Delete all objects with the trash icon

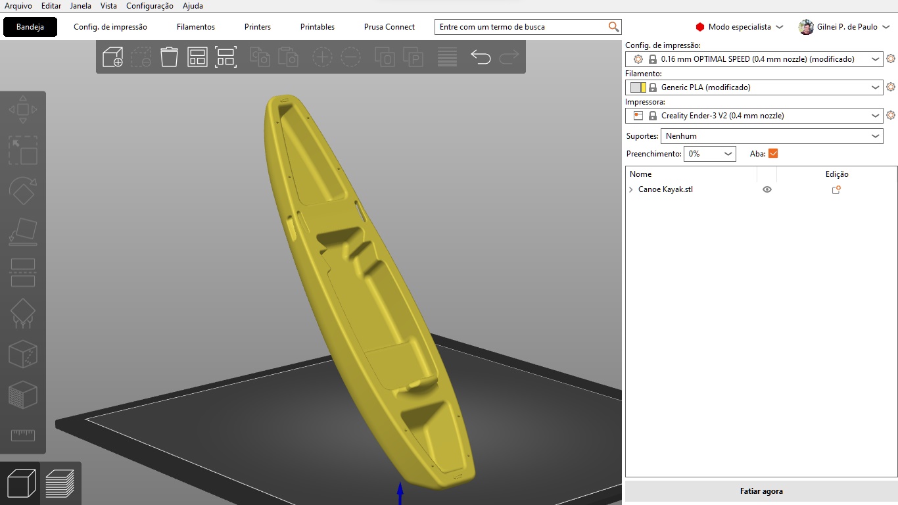click(x=169, y=57)
